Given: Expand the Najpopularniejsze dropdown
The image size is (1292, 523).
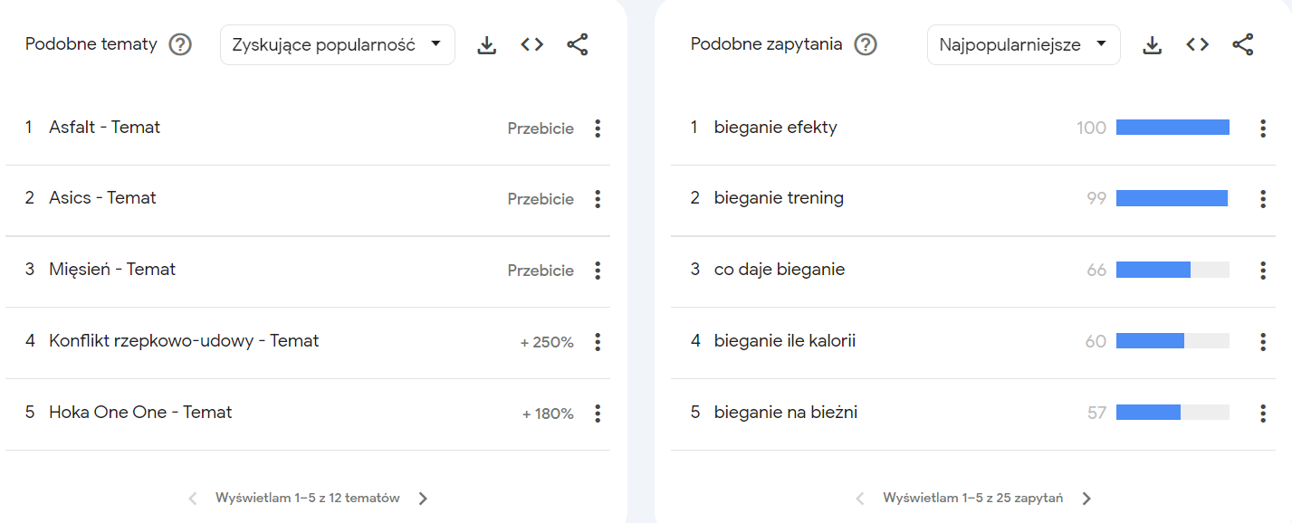Looking at the screenshot, I should click(x=1024, y=44).
